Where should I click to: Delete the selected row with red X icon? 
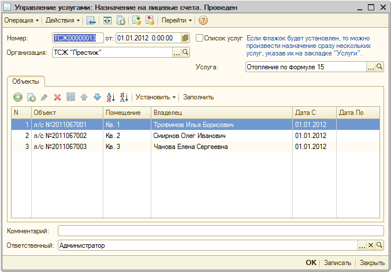point(57,97)
